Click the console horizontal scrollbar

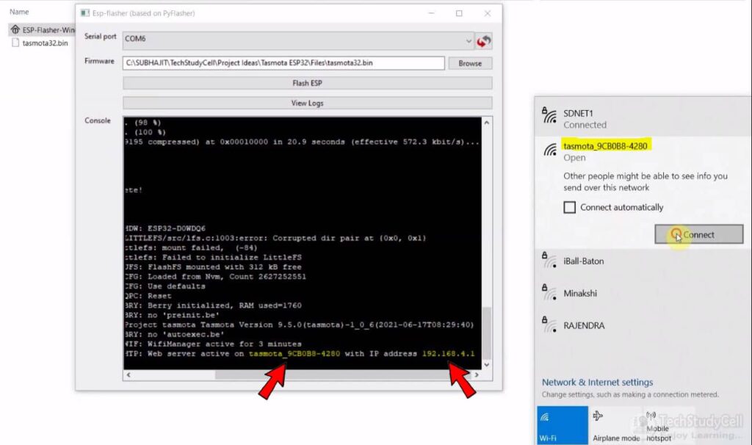click(x=301, y=375)
